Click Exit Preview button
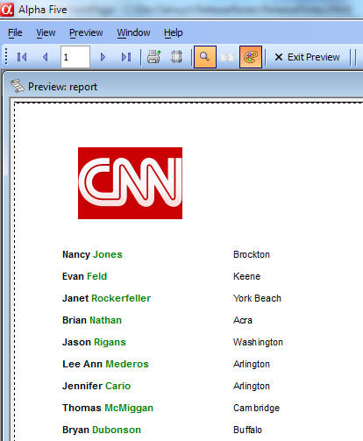 tap(307, 57)
